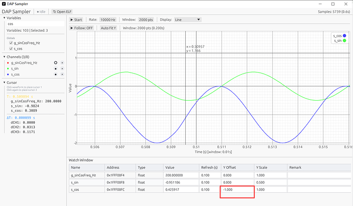Click red color dot of g_sinCosFreq_Hz channel

[8, 63]
